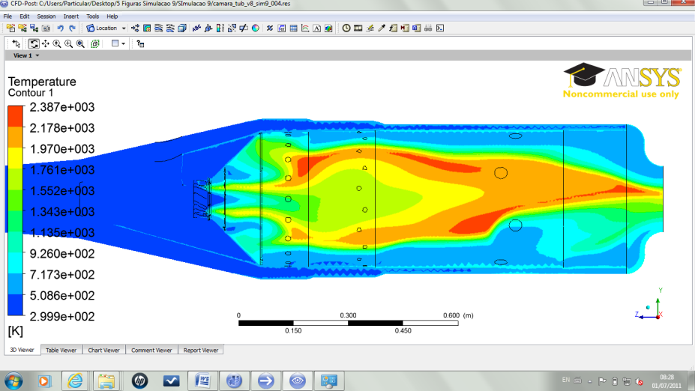Image resolution: width=695 pixels, height=391 pixels.
Task: Toggle the highlighting button in viewer toolbar
Action: click(95, 43)
